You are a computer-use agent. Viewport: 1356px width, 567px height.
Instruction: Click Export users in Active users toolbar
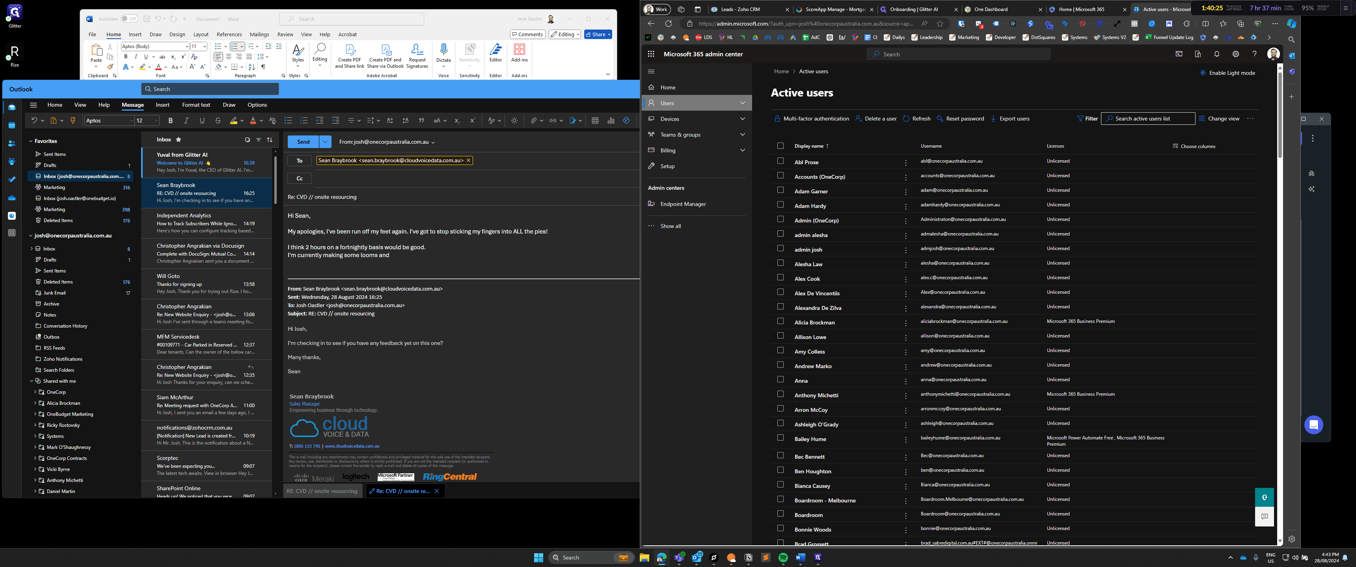[x=1010, y=119]
